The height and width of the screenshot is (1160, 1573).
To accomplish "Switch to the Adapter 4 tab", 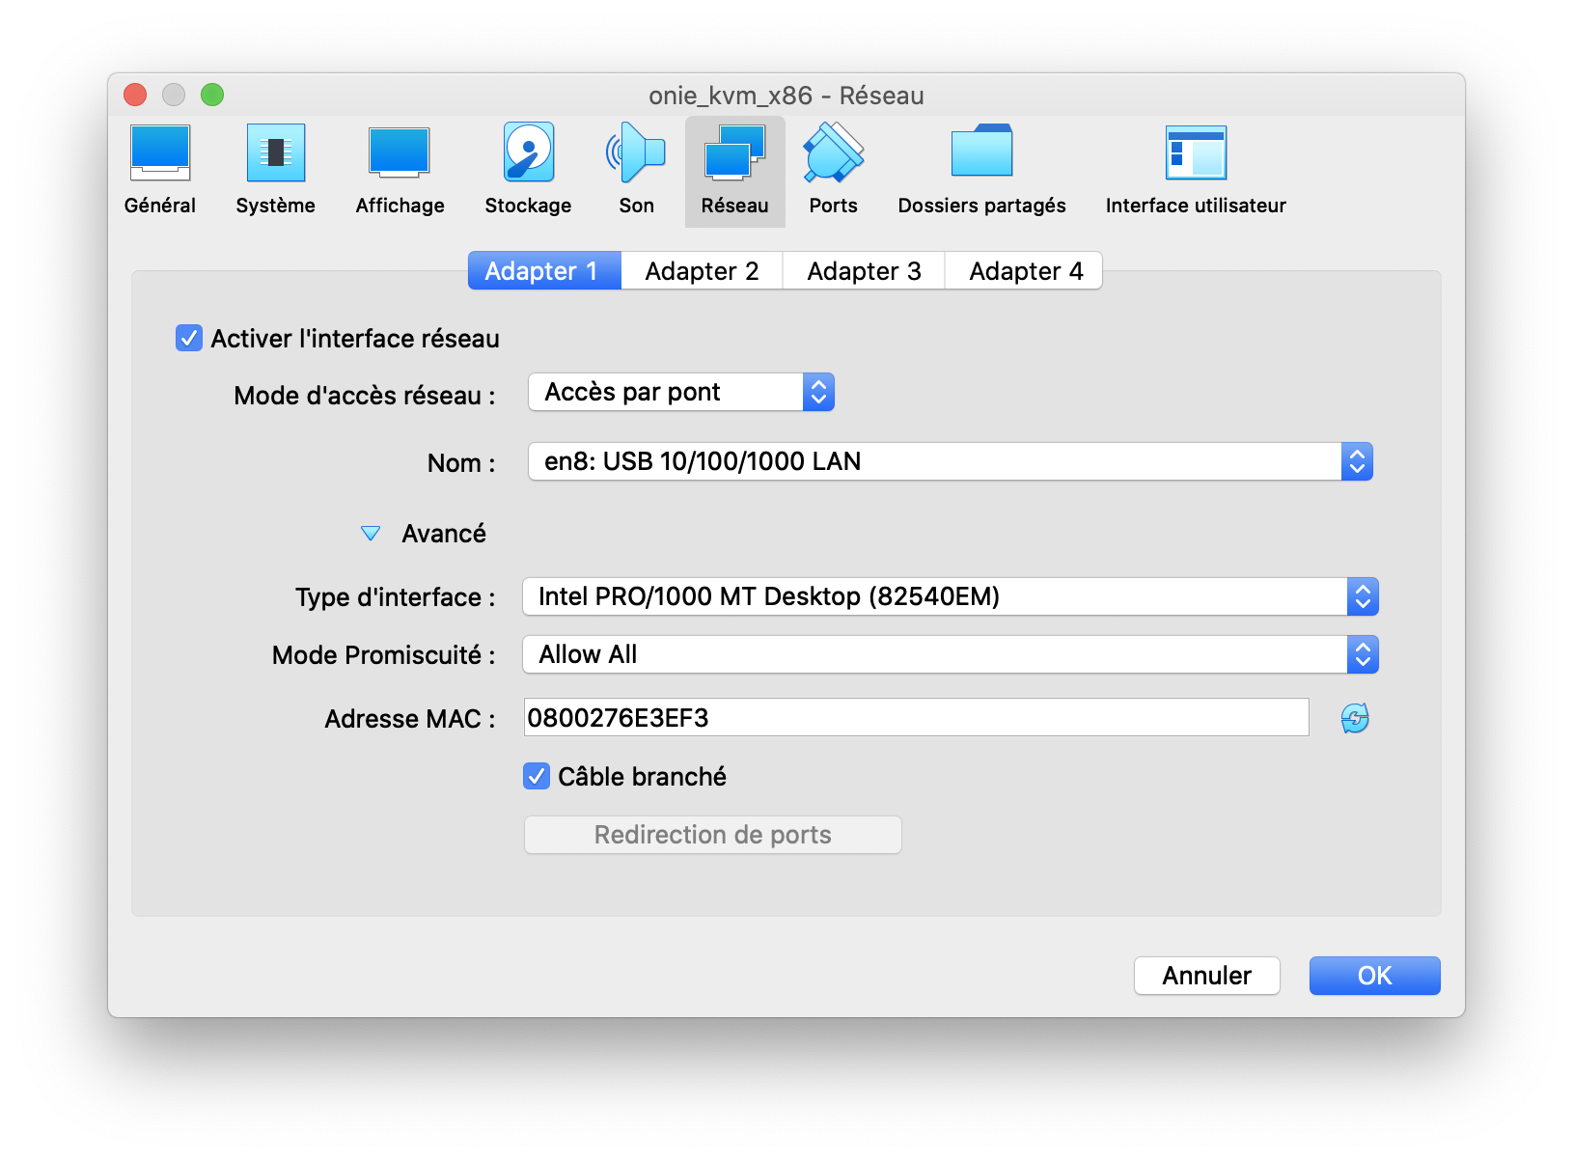I will (1025, 271).
